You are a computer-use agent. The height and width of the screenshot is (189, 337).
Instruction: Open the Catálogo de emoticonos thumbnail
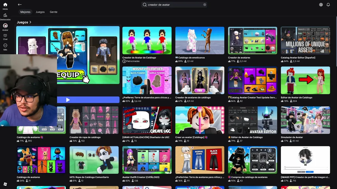[x=200, y=40]
